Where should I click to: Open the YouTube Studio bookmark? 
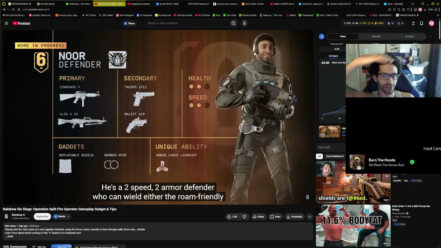(183, 15)
